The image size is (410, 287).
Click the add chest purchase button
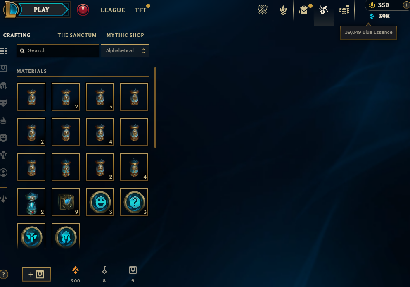(x=36, y=274)
